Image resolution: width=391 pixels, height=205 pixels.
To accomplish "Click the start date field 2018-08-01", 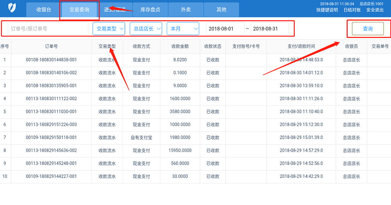I will (x=224, y=29).
